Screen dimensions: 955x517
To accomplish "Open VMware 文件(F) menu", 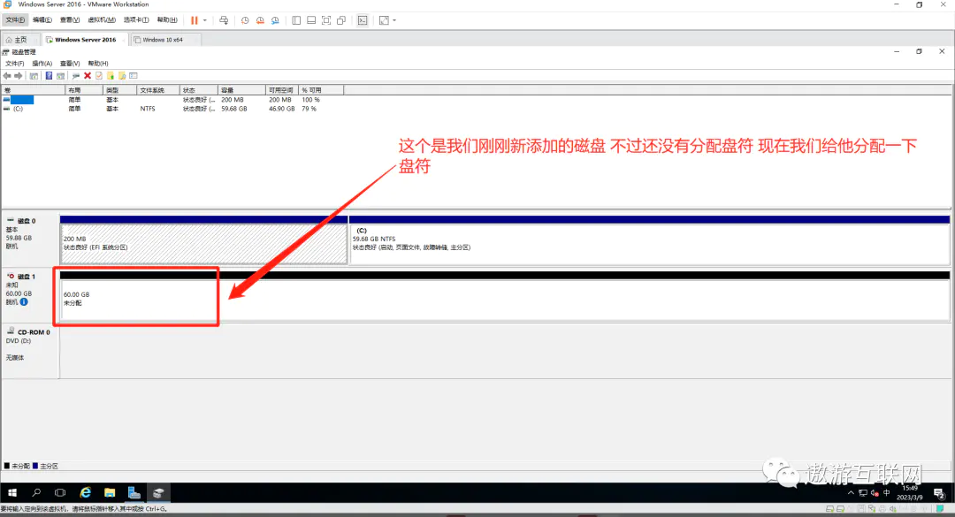I will point(15,20).
